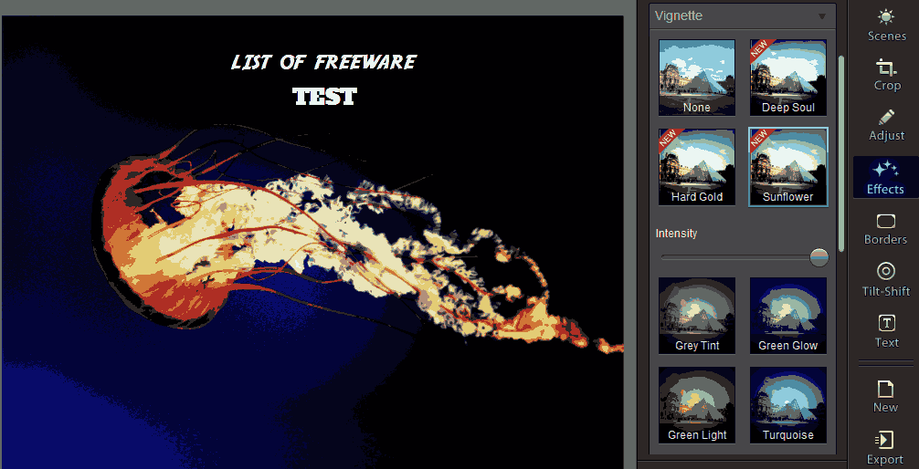Click the TEST text on the image
This screenshot has width=919, height=469.
tap(324, 97)
